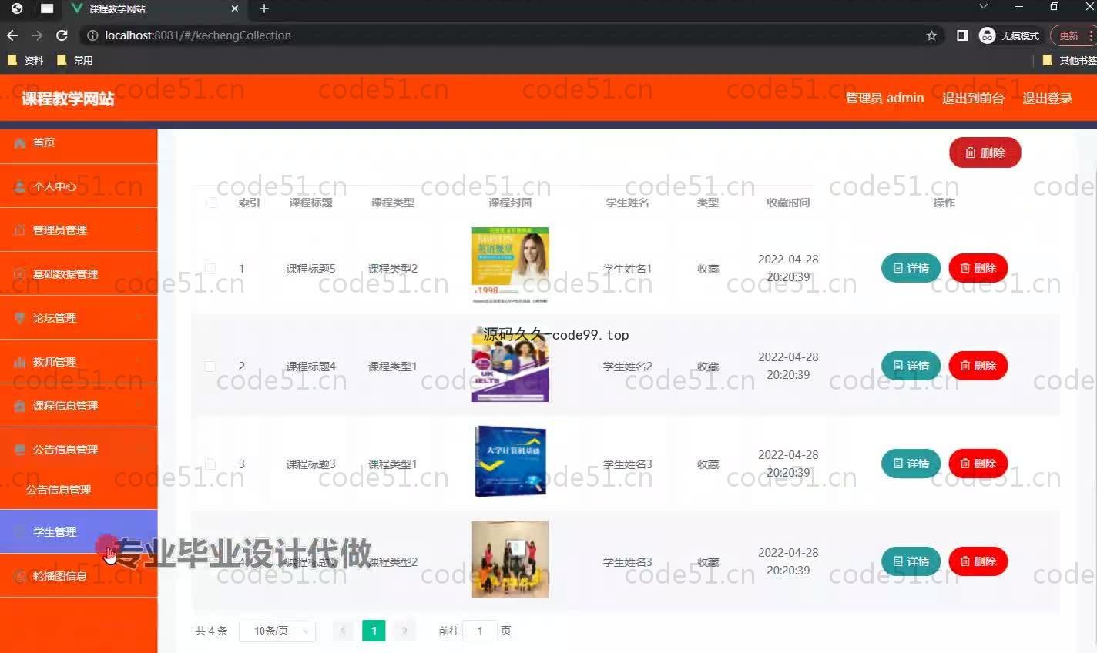
Task: Go forward in browser history
Action: coord(37,35)
